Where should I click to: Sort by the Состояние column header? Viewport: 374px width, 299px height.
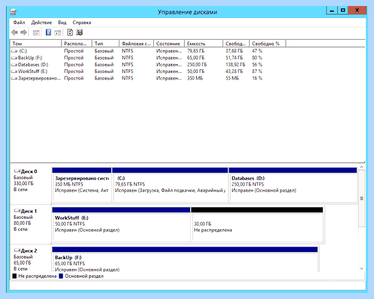click(169, 43)
